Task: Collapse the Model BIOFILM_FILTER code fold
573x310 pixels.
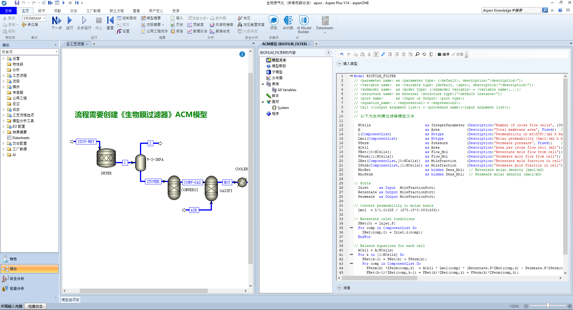Action: [351, 76]
